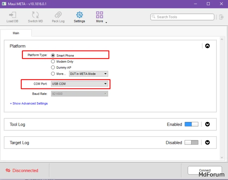Select the Smart Phone platform type

pos(53,55)
